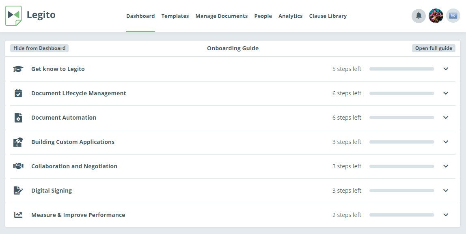
Task: Click the Legito logo icon
Action: click(14, 16)
